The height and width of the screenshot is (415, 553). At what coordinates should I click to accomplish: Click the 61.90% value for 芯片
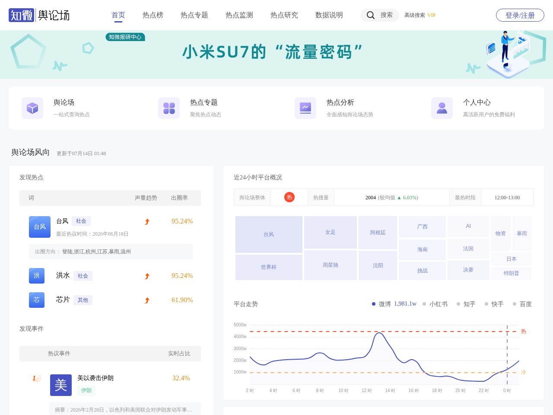182,300
